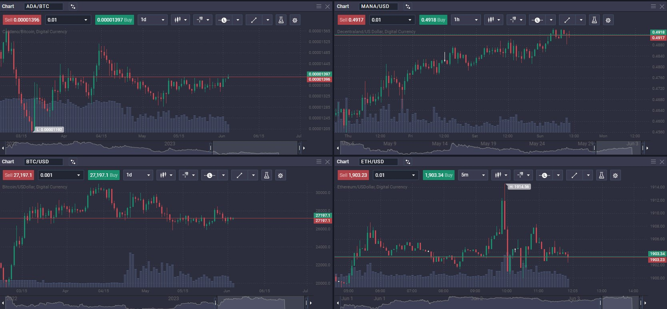Click the BTC/USD symbol field
The width and height of the screenshot is (667, 309).
[43, 161]
